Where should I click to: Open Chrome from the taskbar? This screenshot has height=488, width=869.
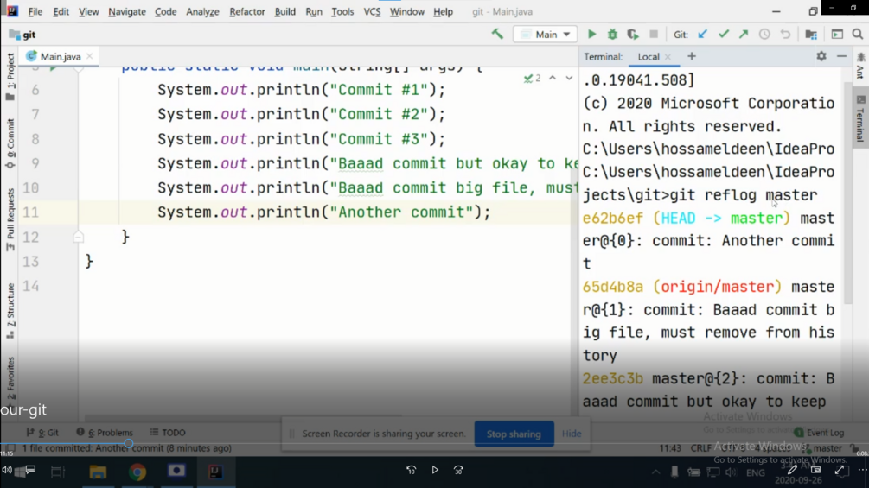[137, 472]
